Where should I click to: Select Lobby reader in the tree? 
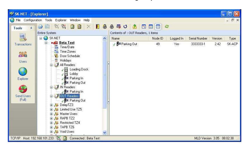point(74,74)
